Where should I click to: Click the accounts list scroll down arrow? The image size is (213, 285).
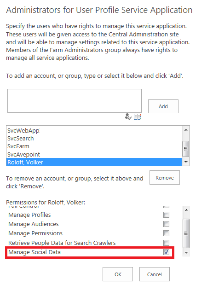tap(186, 162)
